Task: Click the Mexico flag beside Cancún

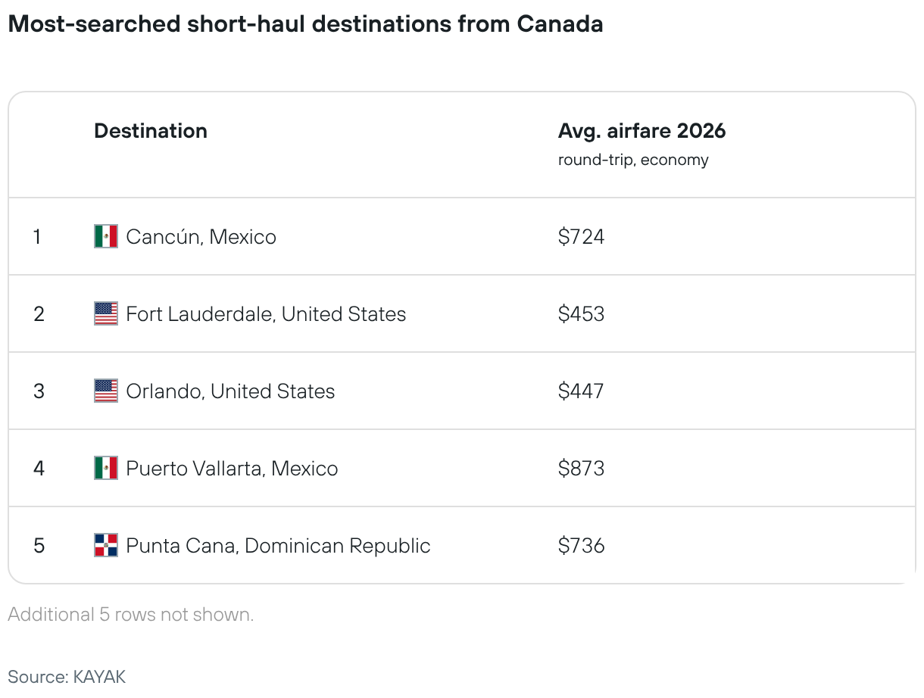Action: (106, 237)
